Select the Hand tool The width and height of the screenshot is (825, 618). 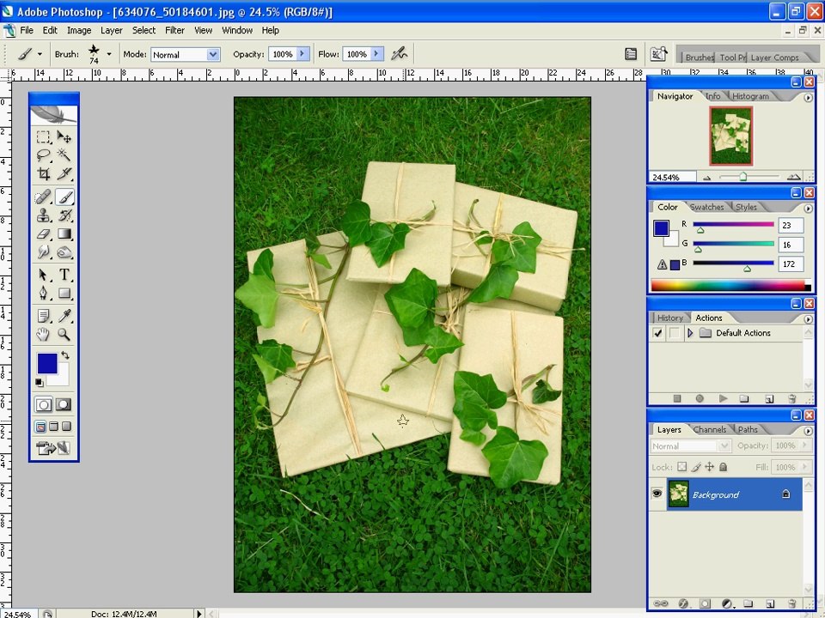pyautogui.click(x=43, y=334)
